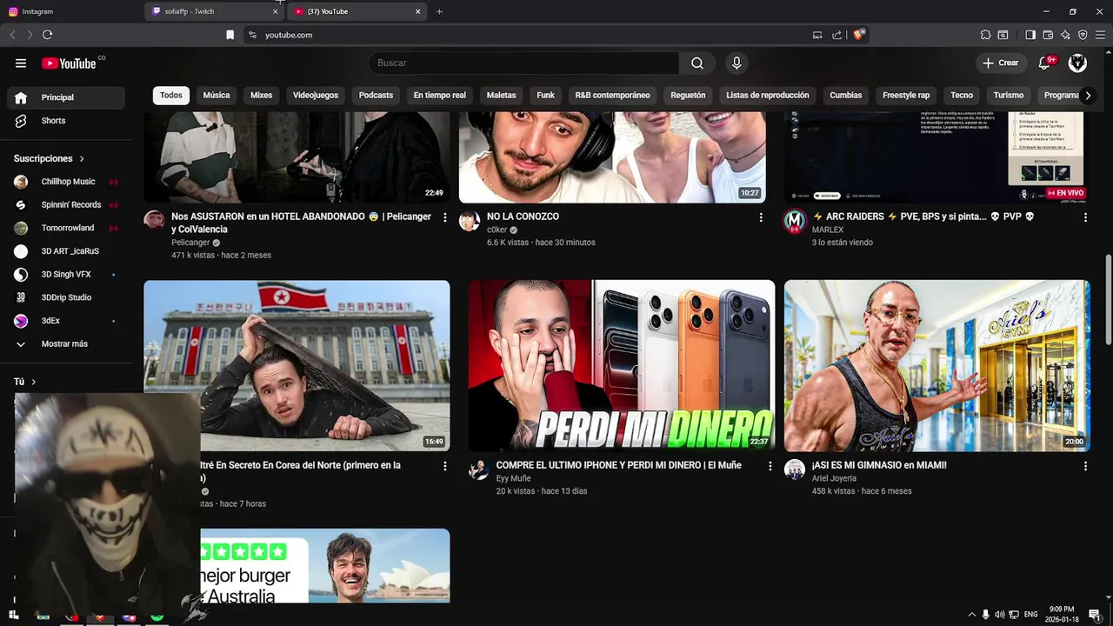Show hidden system tray icons

[972, 615]
